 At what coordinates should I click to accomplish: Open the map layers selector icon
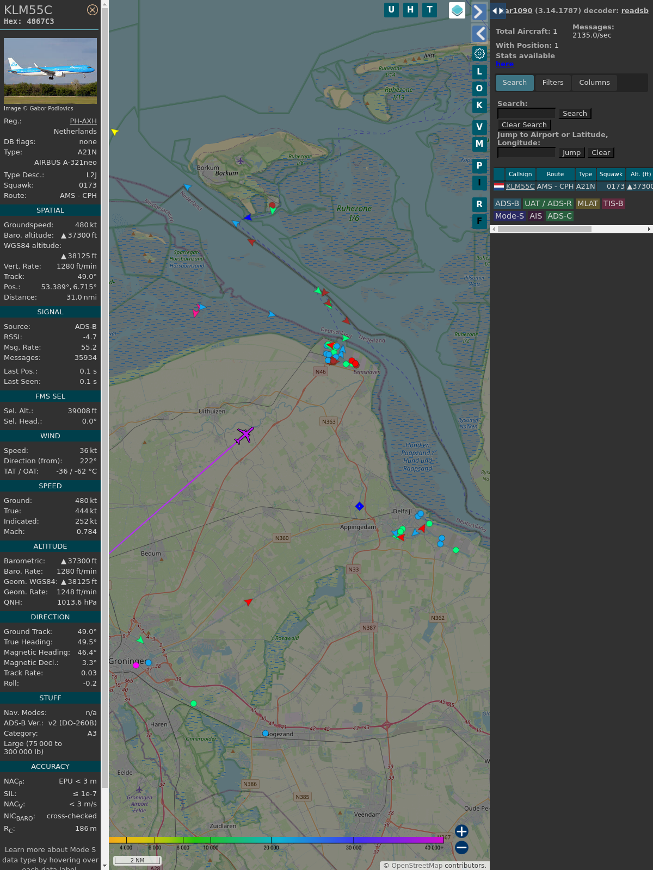coord(457,10)
